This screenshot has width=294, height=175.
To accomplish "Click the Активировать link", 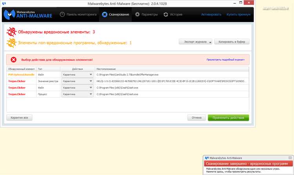I will tap(211, 14).
